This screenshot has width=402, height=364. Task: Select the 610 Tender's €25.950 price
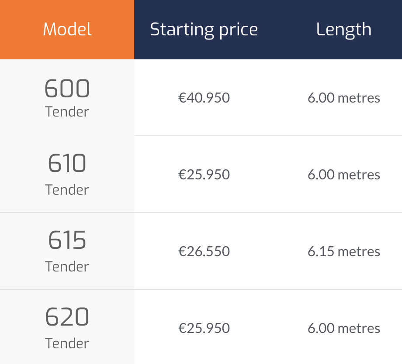[204, 175]
